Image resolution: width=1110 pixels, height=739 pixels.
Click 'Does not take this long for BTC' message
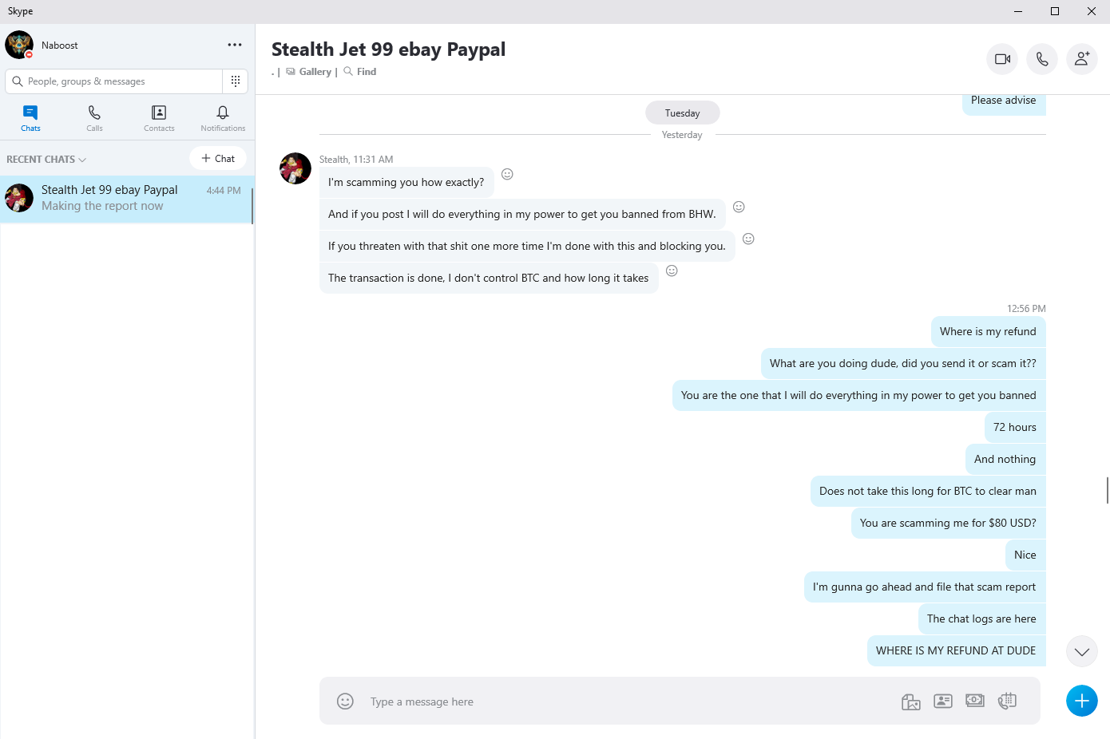point(928,491)
